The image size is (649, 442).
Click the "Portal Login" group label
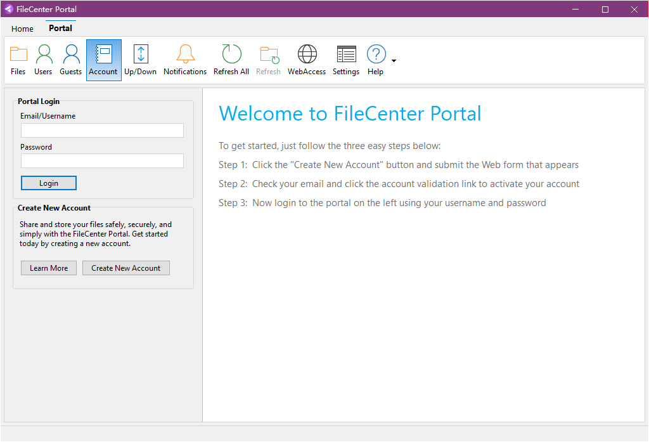pyautogui.click(x=39, y=101)
